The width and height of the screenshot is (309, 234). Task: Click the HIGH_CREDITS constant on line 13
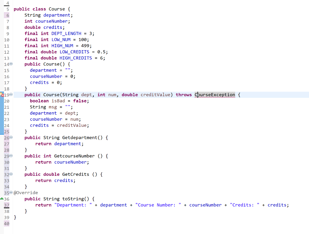75,58
